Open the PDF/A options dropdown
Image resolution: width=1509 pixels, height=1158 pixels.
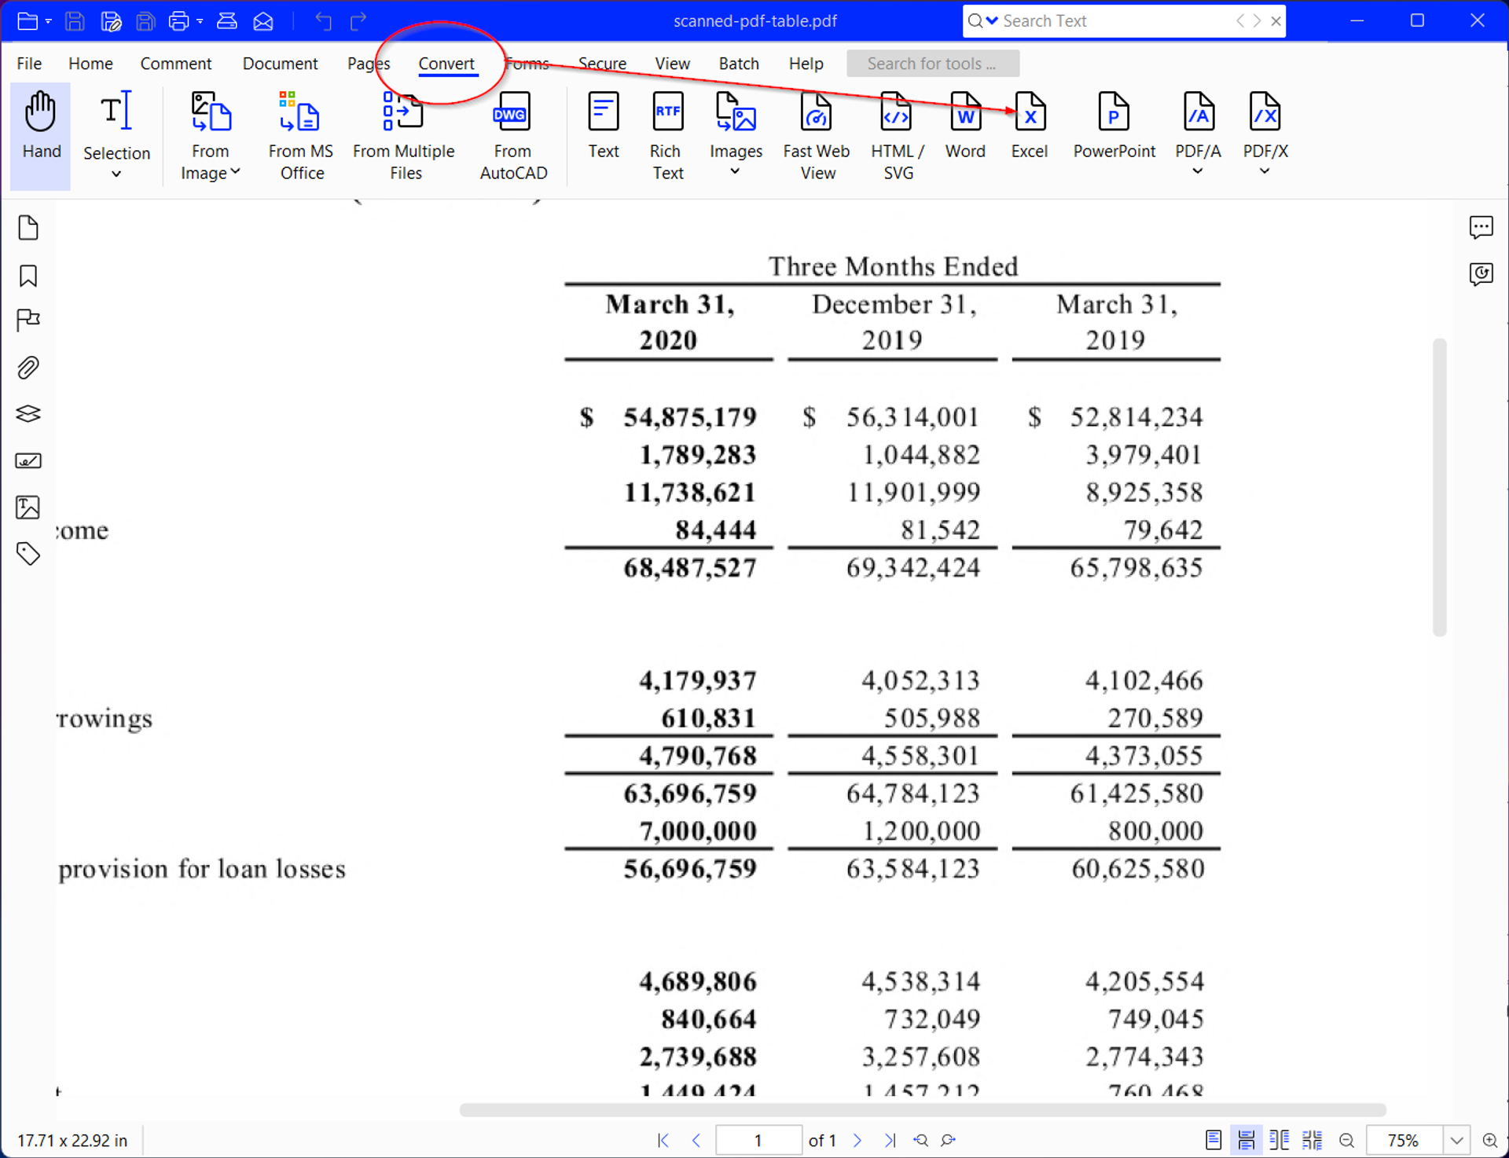click(1197, 171)
